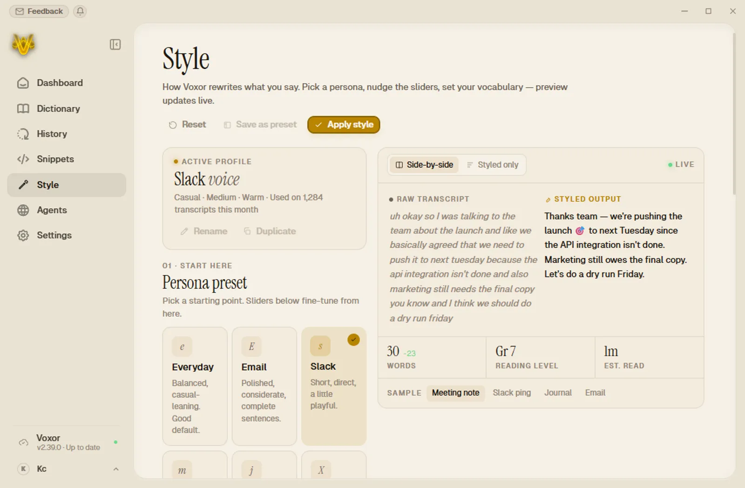Click the Settings gear icon
The width and height of the screenshot is (745, 488).
click(23, 235)
